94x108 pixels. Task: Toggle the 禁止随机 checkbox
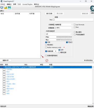pos(75,32)
